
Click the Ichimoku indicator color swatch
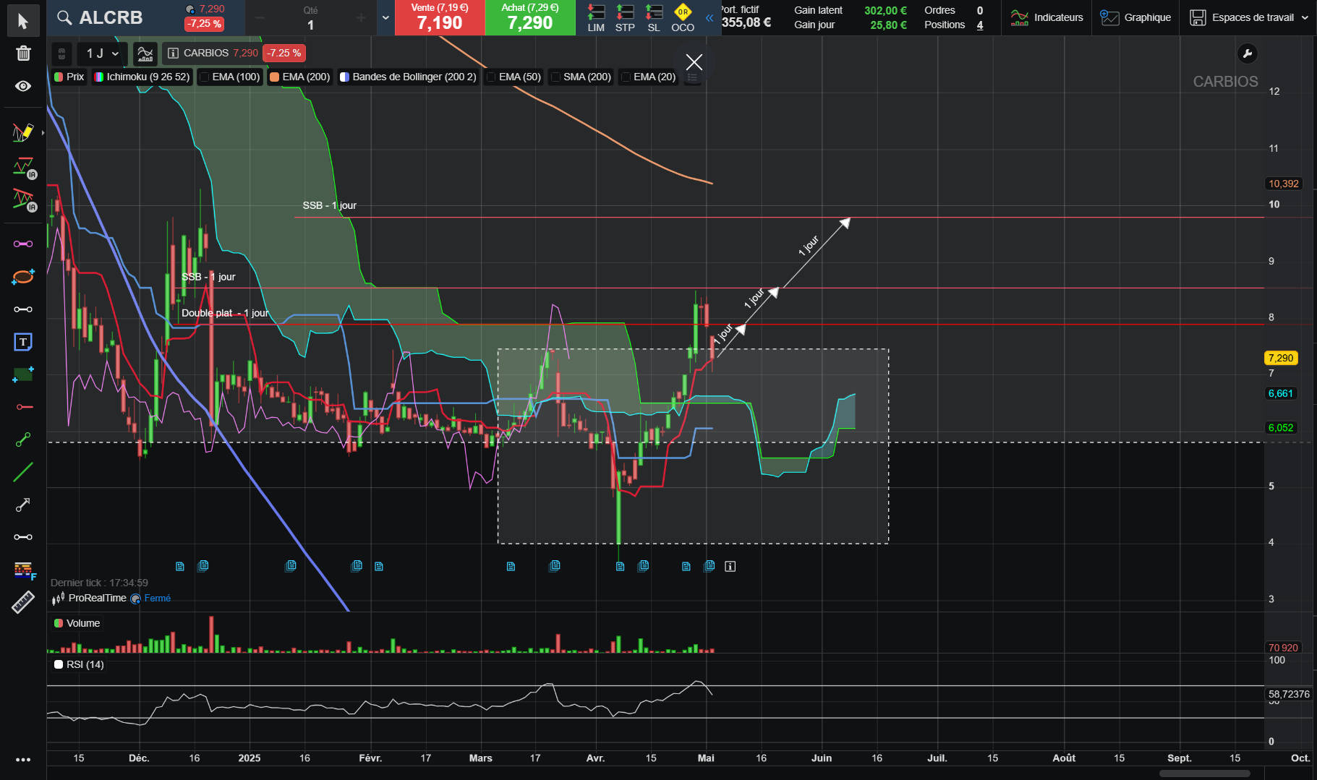point(99,77)
